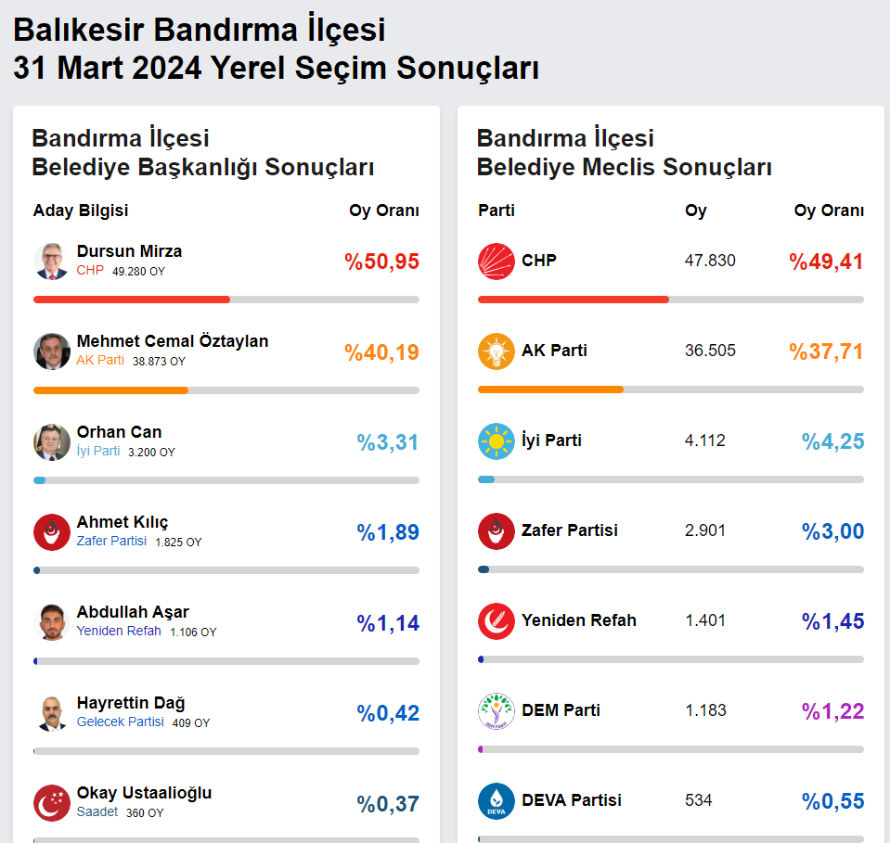Image resolution: width=890 pixels, height=843 pixels.
Task: Click the DEVA Partisi droplet logo
Action: tap(497, 801)
